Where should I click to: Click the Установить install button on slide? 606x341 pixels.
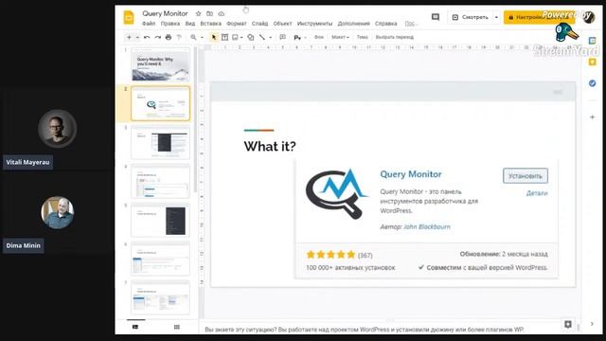tap(526, 176)
